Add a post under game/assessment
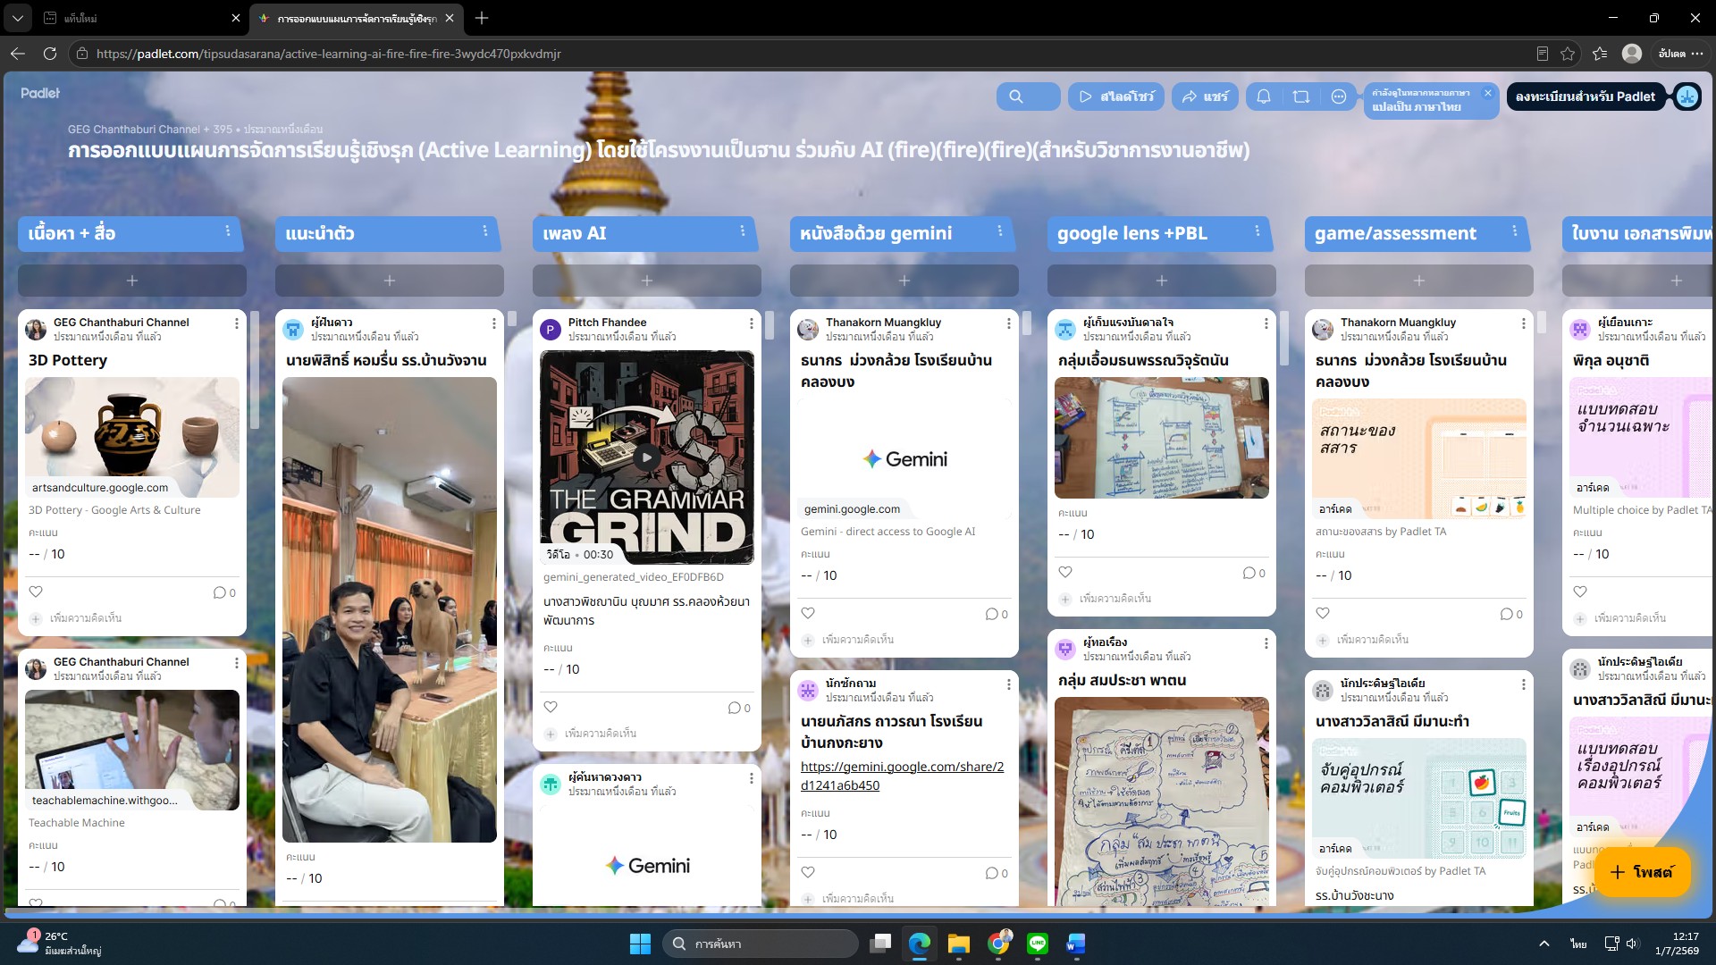This screenshot has width=1716, height=965. click(1419, 281)
